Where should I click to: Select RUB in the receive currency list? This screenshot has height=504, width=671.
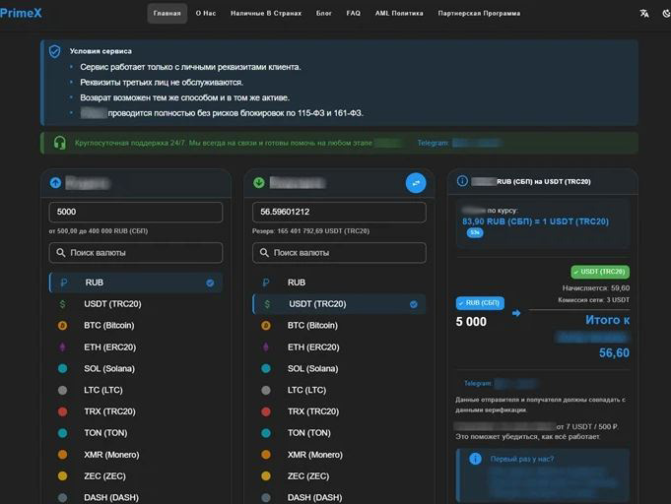297,283
